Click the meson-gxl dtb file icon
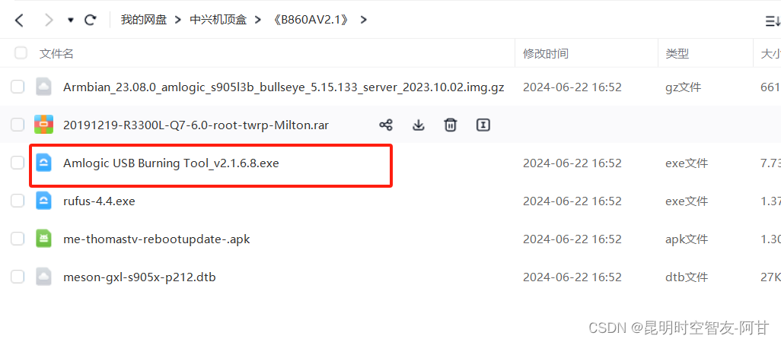Viewport: 781px width, 342px height. tap(44, 277)
